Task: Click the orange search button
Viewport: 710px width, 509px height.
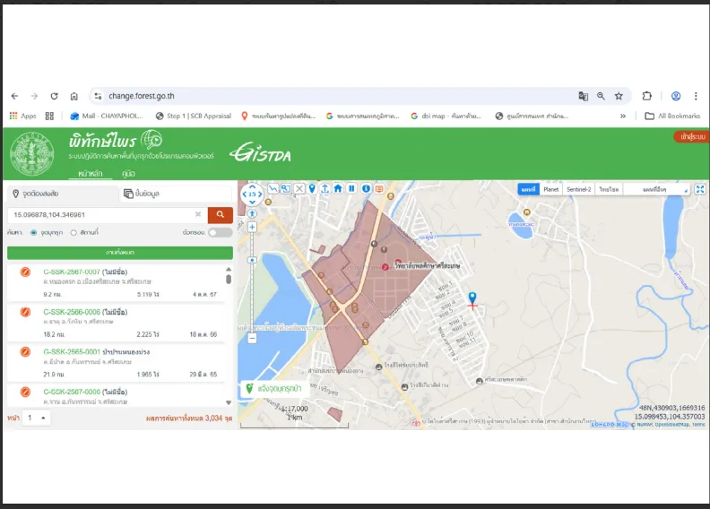Action: click(x=220, y=215)
